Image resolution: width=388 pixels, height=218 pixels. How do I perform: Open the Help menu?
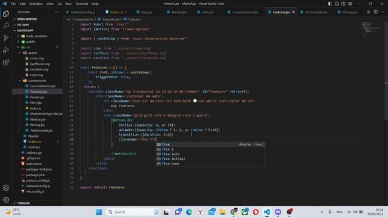[95, 4]
